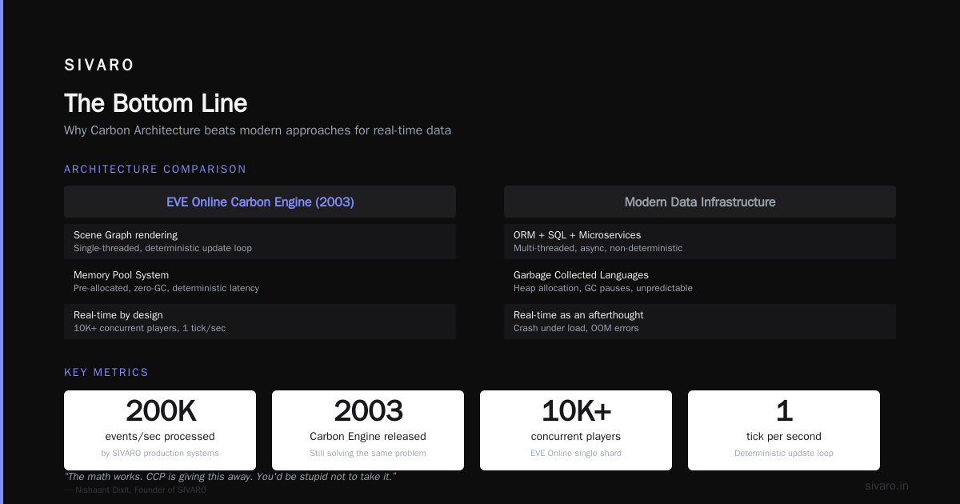Click the 'Memory Pool System' row
Image resolution: width=960 pixels, height=504 pixels.
(x=260, y=281)
